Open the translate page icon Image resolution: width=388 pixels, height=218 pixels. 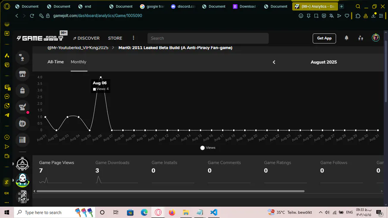[x=332, y=16]
